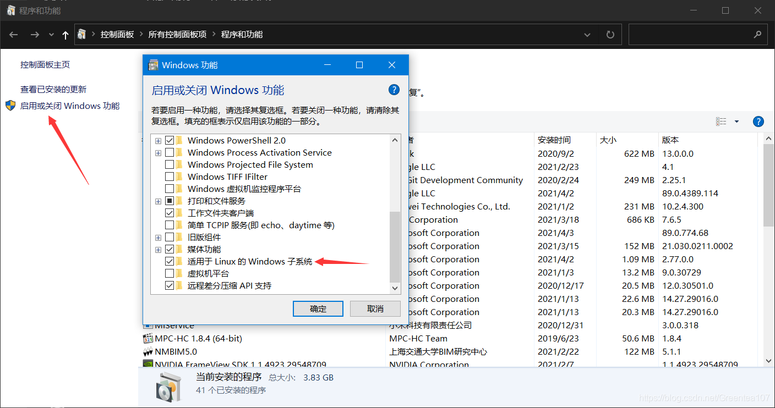
Task: Click the refresh button next to address bar
Action: pos(610,35)
